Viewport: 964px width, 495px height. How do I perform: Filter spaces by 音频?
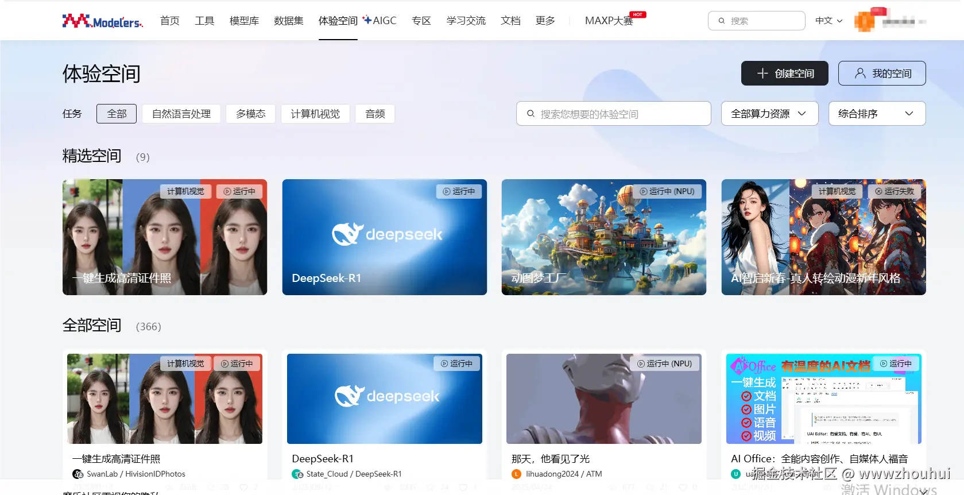[x=375, y=114]
